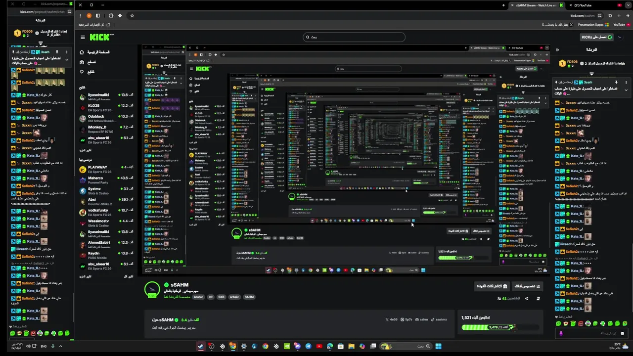This screenshot has width=633, height=356.
Task: Select the SAHM channel tag
Action: pos(249,297)
